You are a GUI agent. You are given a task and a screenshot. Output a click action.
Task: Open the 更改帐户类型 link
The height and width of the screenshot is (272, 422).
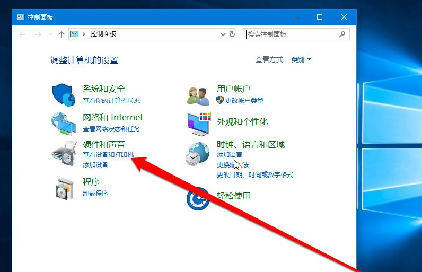click(x=244, y=101)
